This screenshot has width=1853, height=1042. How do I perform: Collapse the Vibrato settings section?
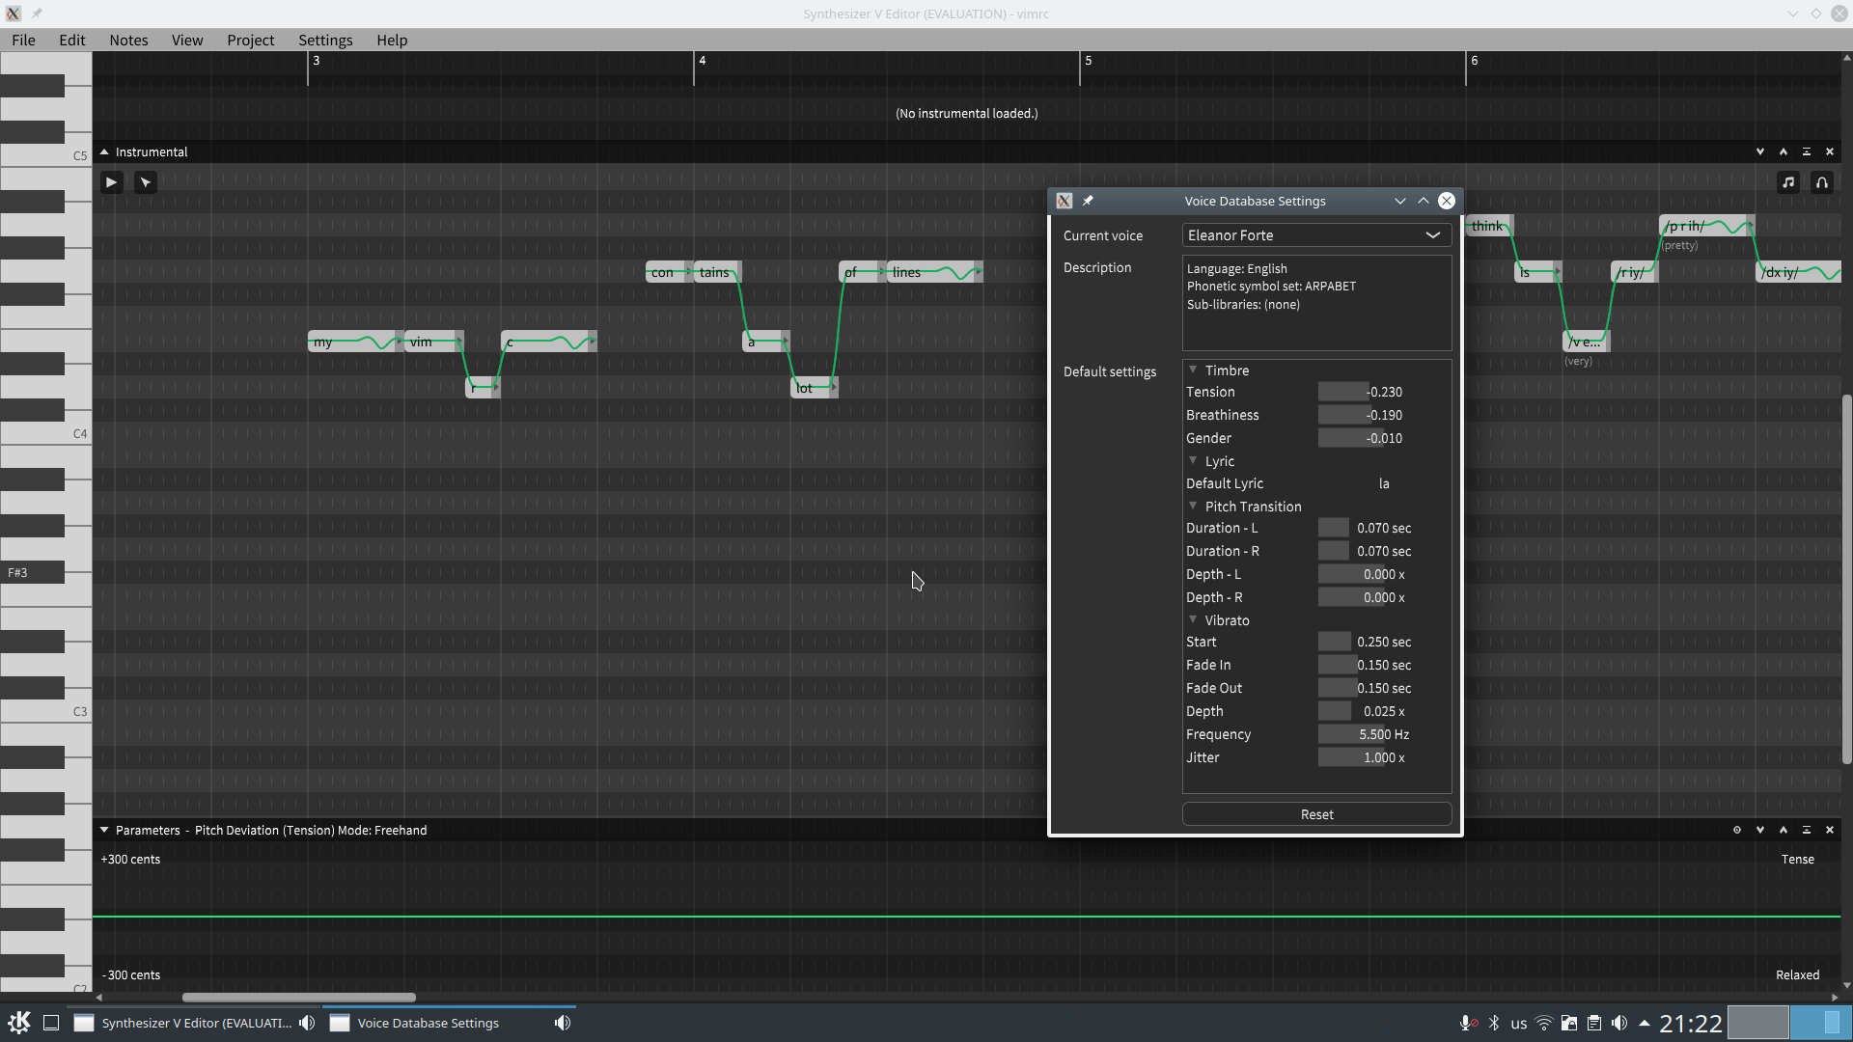1193,620
